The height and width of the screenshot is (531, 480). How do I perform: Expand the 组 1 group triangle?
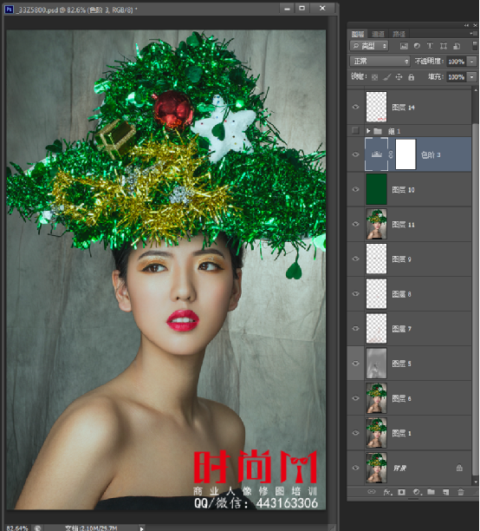[x=368, y=130]
